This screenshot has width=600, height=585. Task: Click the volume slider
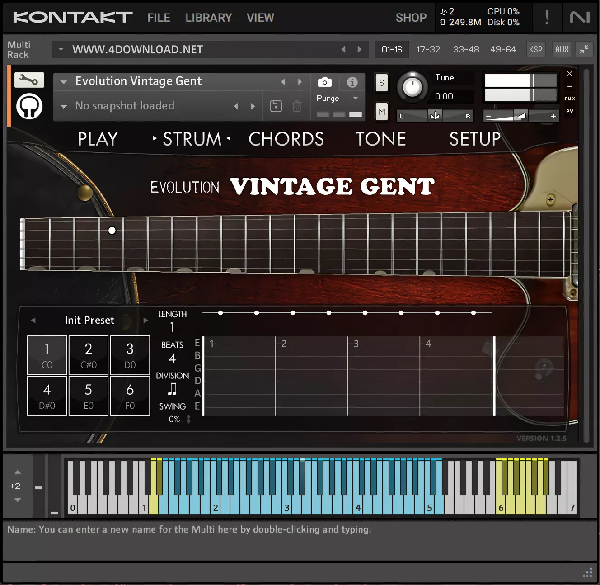point(520,116)
